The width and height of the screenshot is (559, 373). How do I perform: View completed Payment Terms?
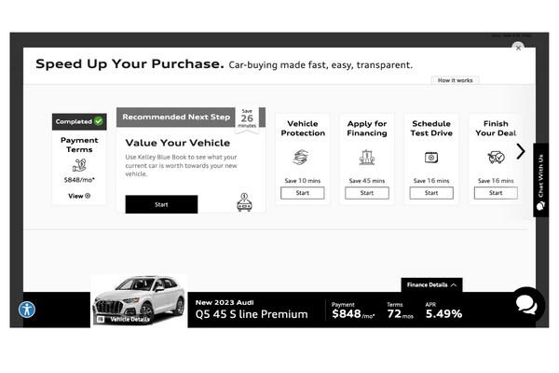pos(79,196)
